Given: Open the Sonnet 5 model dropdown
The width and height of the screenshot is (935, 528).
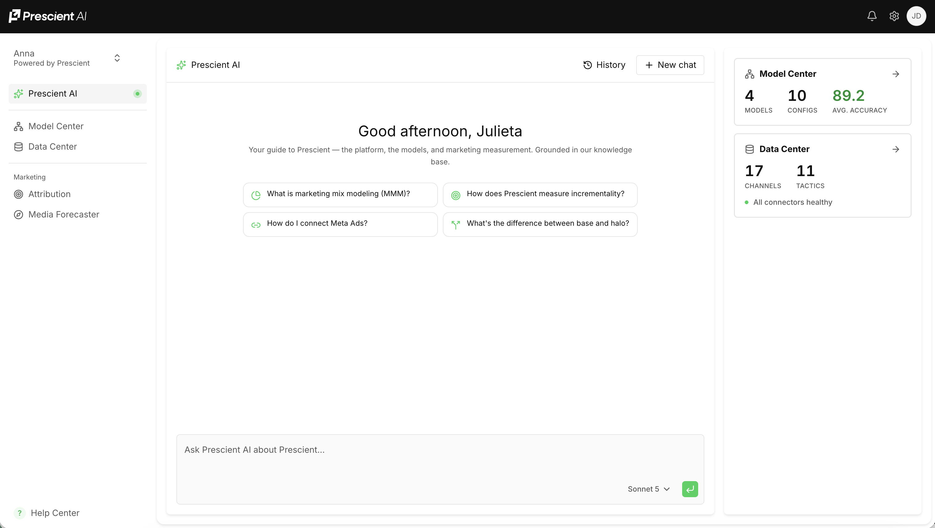Looking at the screenshot, I should coord(649,489).
